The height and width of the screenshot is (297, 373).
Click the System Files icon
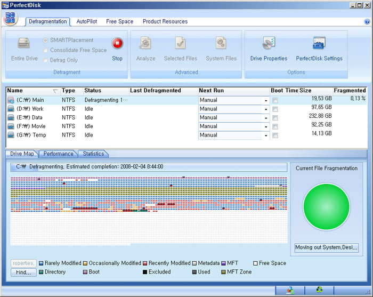(222, 44)
